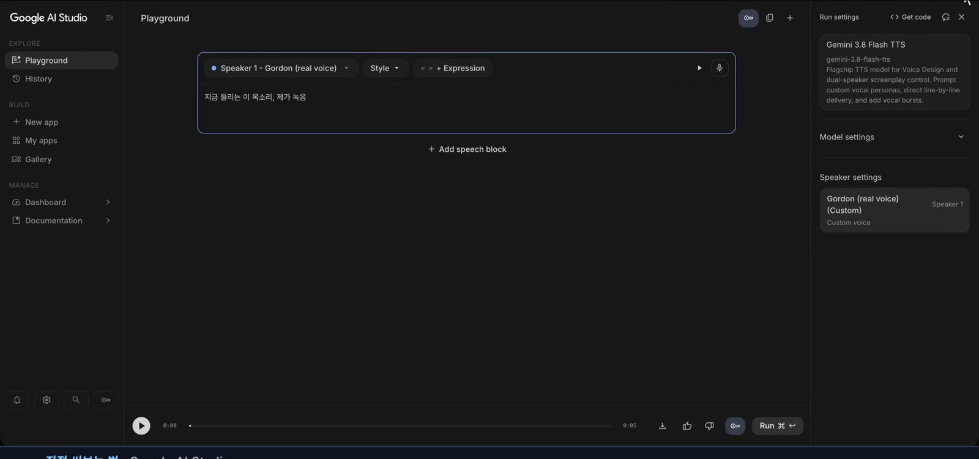Viewport: 979px width, 459px height.
Task: Click the "EXPLORE" sidebar section label
Action: pos(24,43)
